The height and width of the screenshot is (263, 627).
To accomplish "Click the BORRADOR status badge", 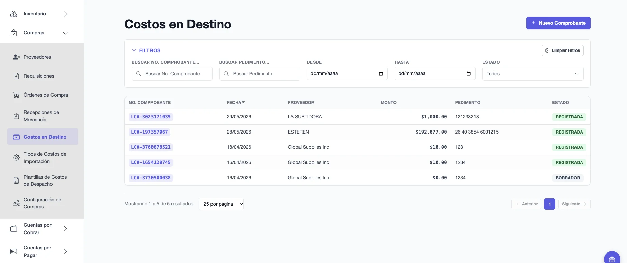I will pyautogui.click(x=568, y=178).
